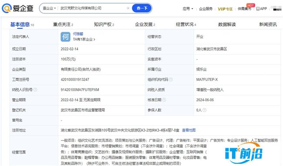Click the APP download icon link

coord(262,9)
